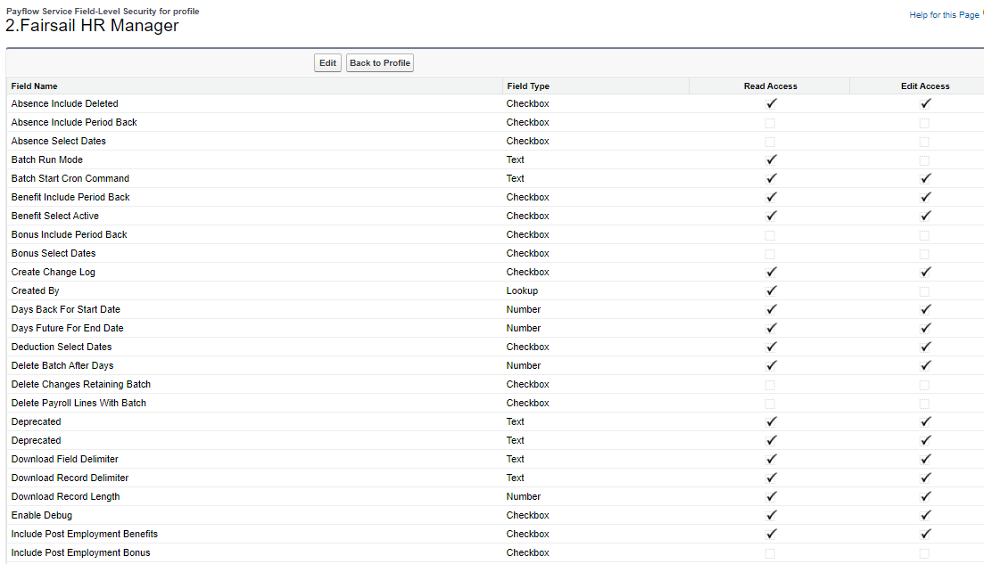Click Edit Access checkmark for Batch Start Cron Command

(x=925, y=179)
